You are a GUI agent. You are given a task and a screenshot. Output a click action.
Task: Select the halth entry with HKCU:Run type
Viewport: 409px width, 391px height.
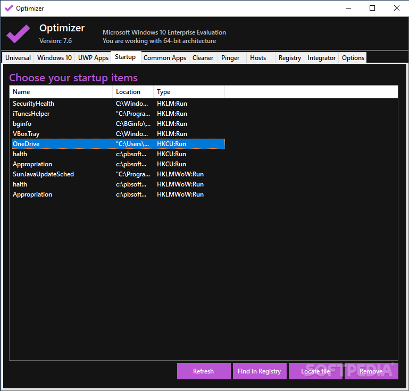click(x=118, y=154)
